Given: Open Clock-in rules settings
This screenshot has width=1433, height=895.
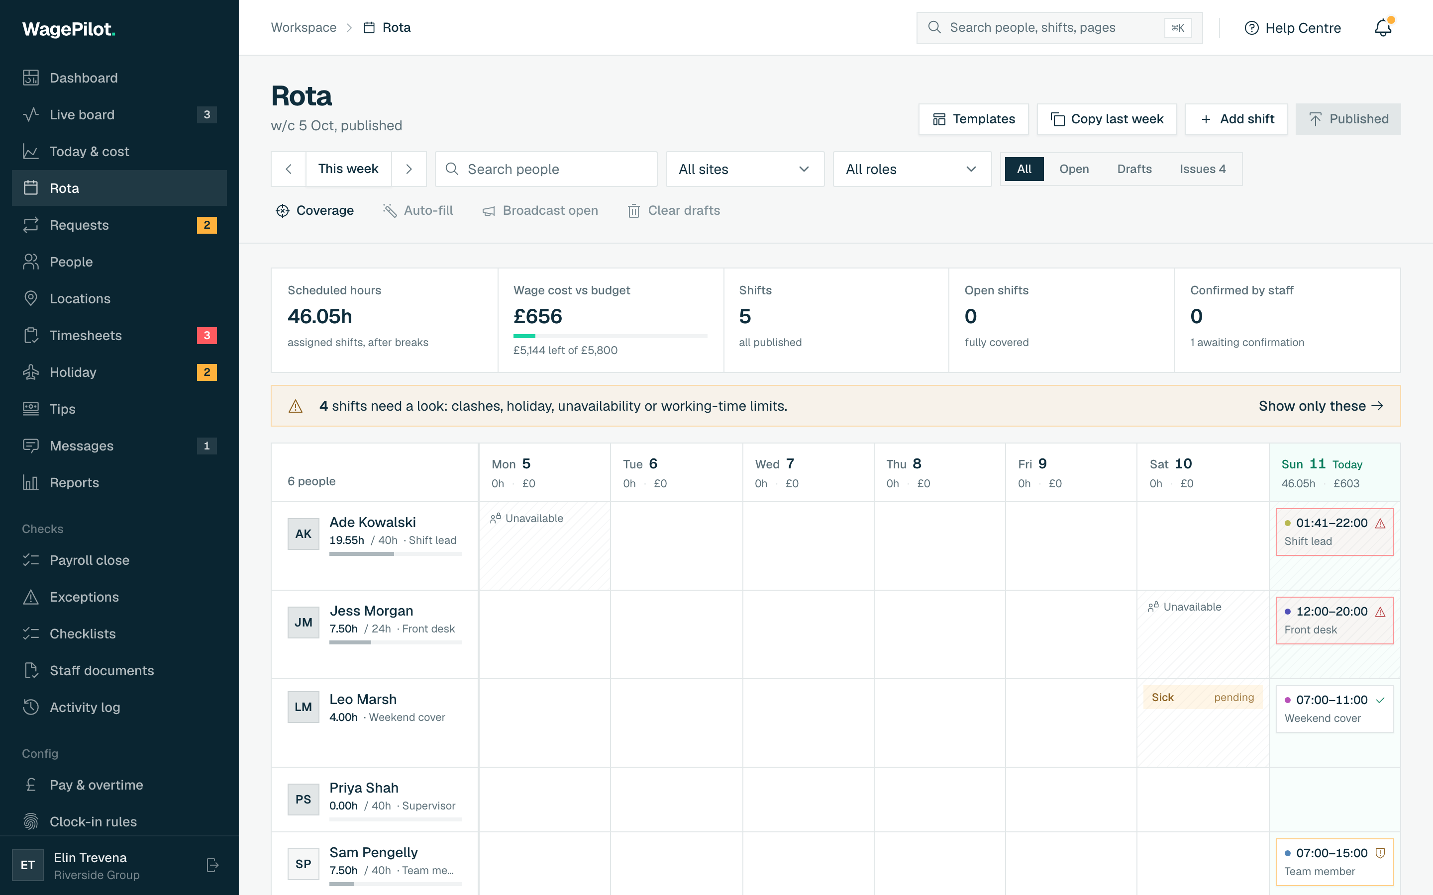Looking at the screenshot, I should [119, 821].
